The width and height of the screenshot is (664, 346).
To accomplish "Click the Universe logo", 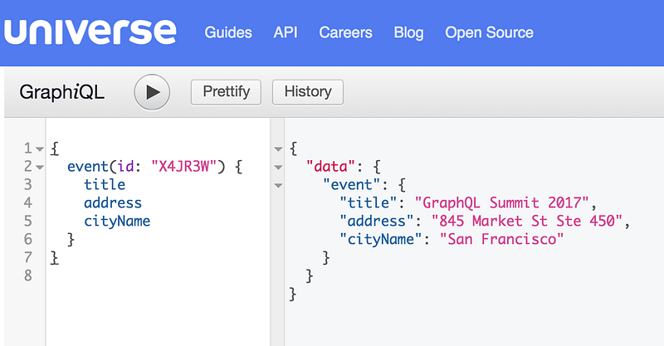I will (x=90, y=32).
